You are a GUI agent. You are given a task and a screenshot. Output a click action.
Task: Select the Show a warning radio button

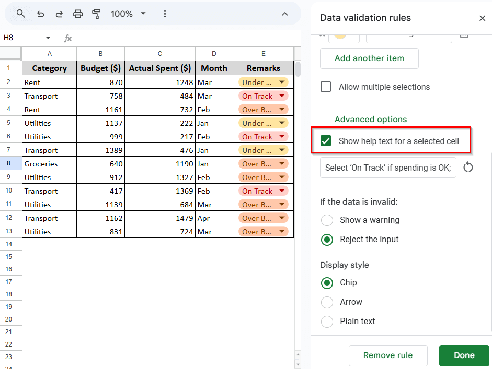click(327, 220)
